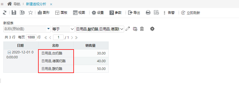Click filter copy-settings icon beside pencil
Viewport: 239px width, 112px height.
(x=135, y=29)
